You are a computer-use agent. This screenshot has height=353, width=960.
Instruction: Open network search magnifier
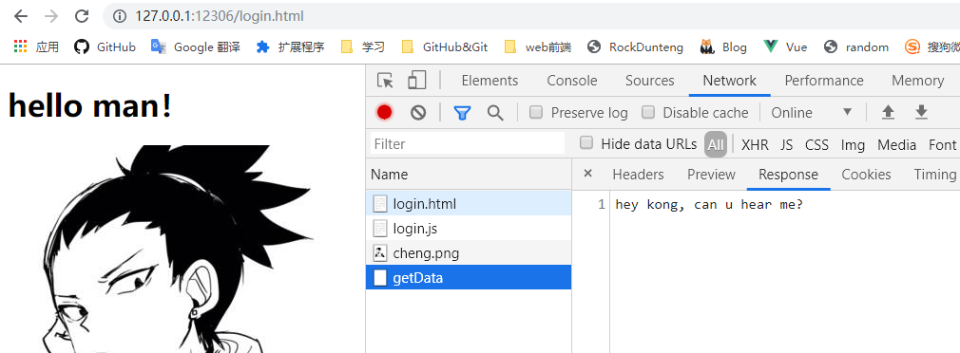tap(495, 112)
